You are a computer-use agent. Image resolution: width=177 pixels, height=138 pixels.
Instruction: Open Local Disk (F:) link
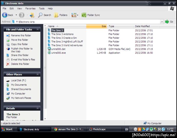(x=18, y=80)
